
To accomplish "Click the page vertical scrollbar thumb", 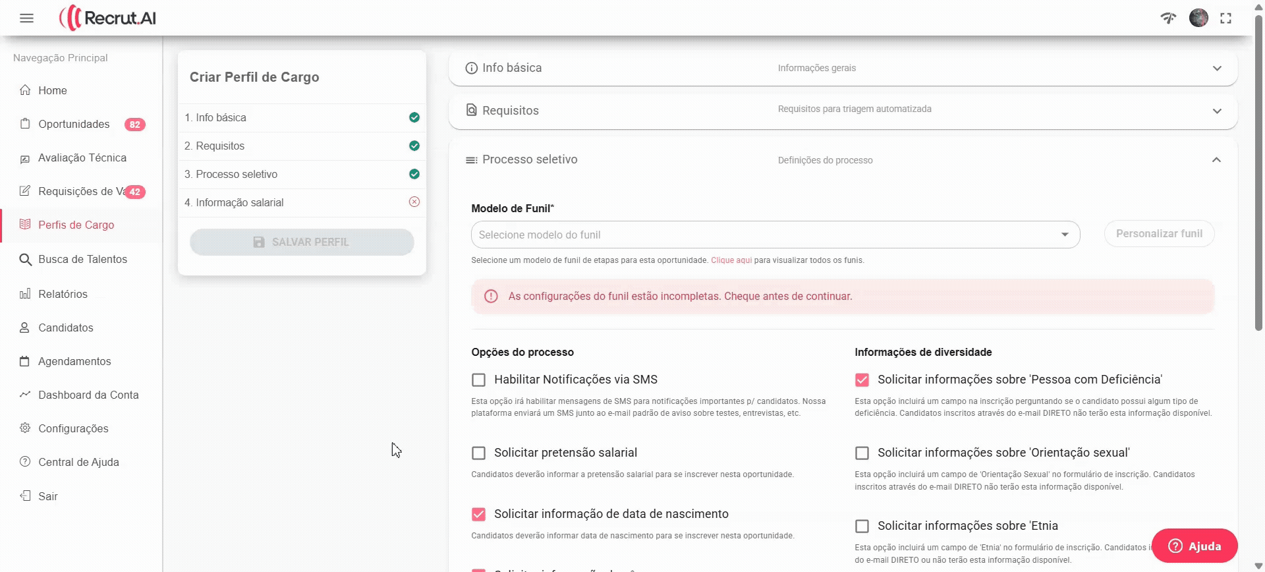I will pyautogui.click(x=1258, y=171).
